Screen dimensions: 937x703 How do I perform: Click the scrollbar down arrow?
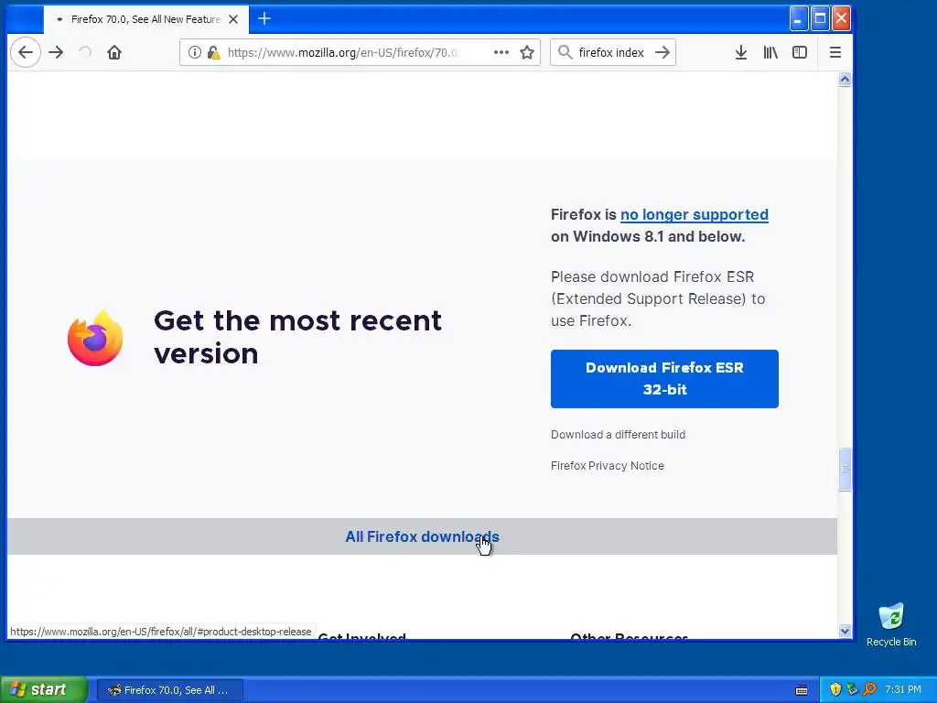845,631
